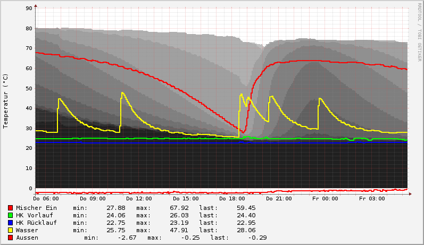Click the green HK Vorlauf legend swatch
This screenshot has width=424, height=245.
click(x=10, y=215)
